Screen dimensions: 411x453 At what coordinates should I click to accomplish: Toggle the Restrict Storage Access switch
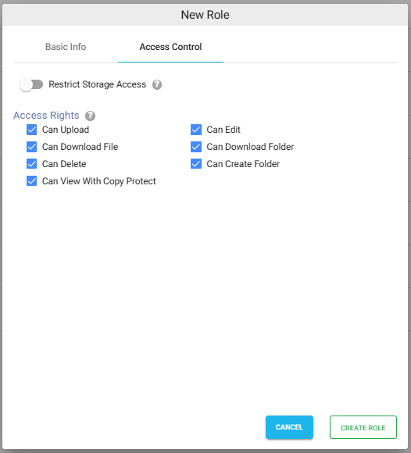pos(31,84)
